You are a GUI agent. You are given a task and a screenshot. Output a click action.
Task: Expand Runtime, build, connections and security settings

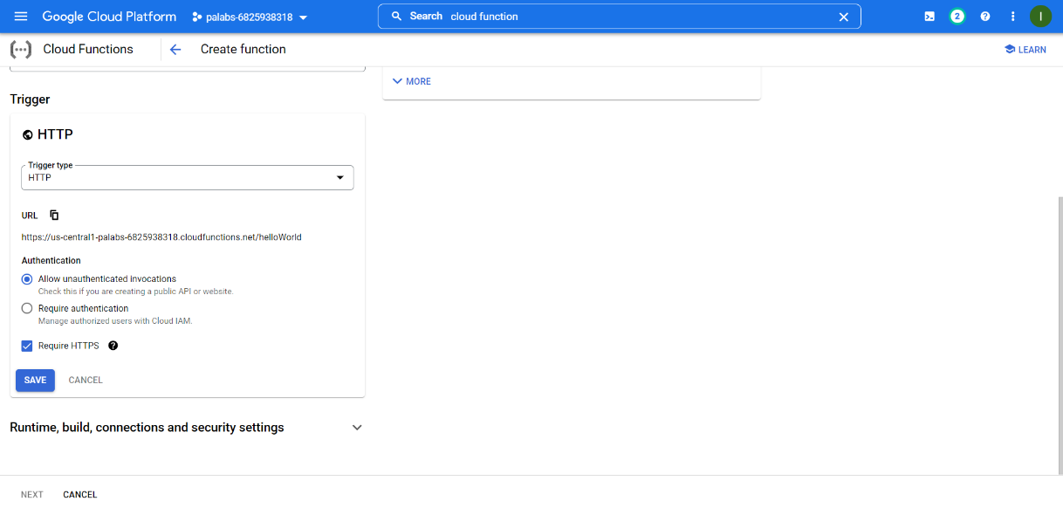point(356,428)
